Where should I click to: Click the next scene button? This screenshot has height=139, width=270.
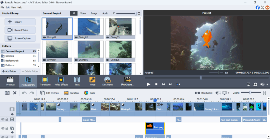[x=178, y=84]
